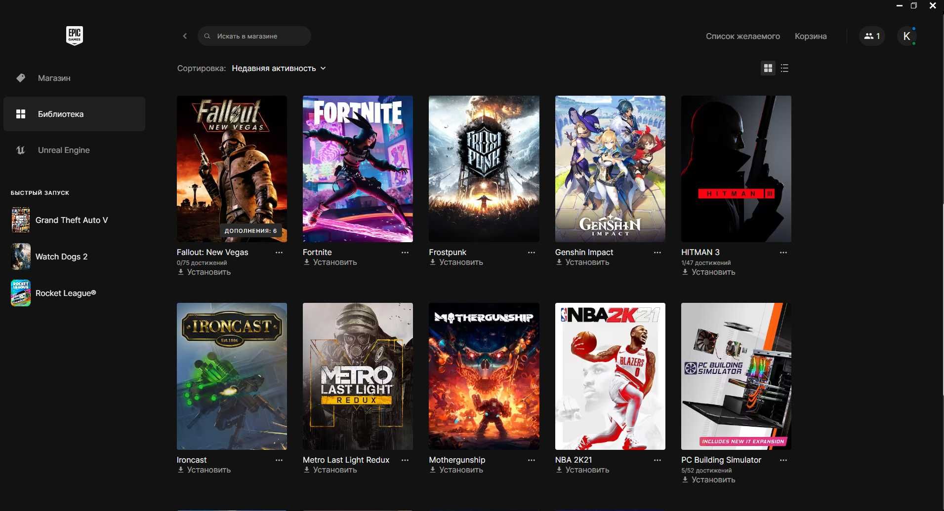Click the Библиотека grid icon
The image size is (944, 511).
point(21,114)
